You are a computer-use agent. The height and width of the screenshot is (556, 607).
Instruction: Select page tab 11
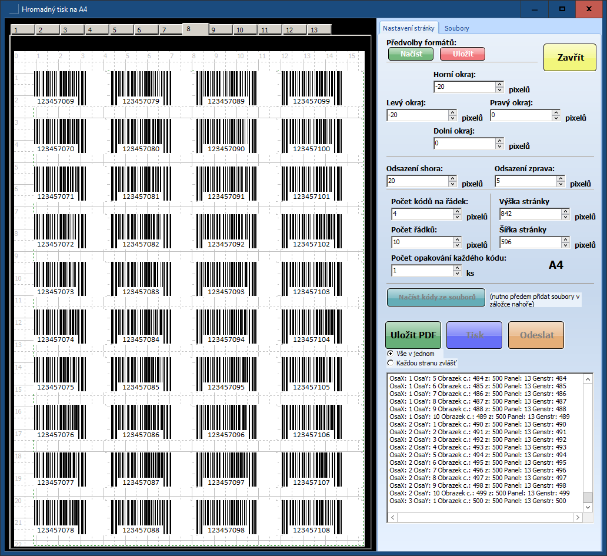pyautogui.click(x=269, y=30)
